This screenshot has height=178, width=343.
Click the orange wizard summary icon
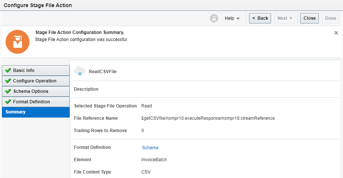(x=18, y=41)
